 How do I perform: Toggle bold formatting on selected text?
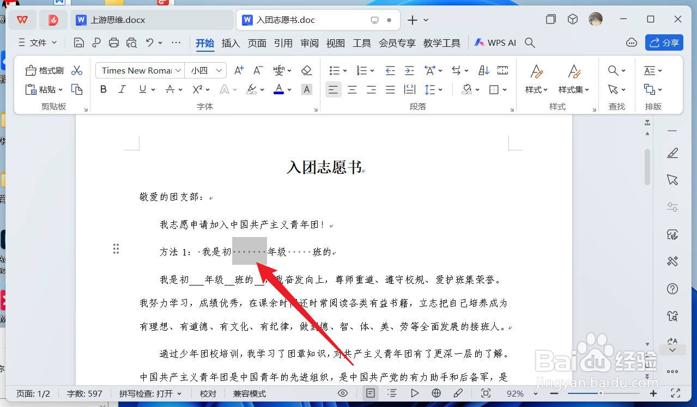click(103, 89)
